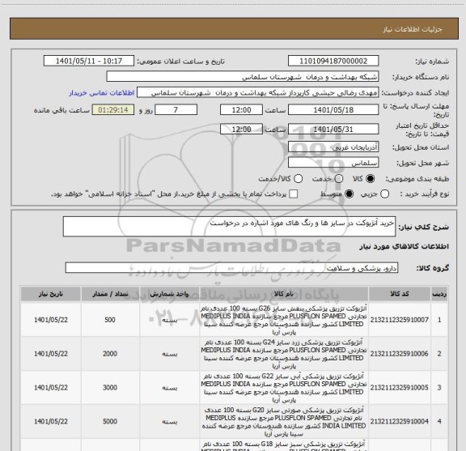Click quantity 500 in row 1
Screen dimensions: 466x451
coord(110,320)
